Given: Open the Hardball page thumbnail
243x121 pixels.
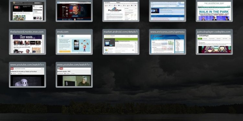Looking at the screenshot, I should click(74, 11).
